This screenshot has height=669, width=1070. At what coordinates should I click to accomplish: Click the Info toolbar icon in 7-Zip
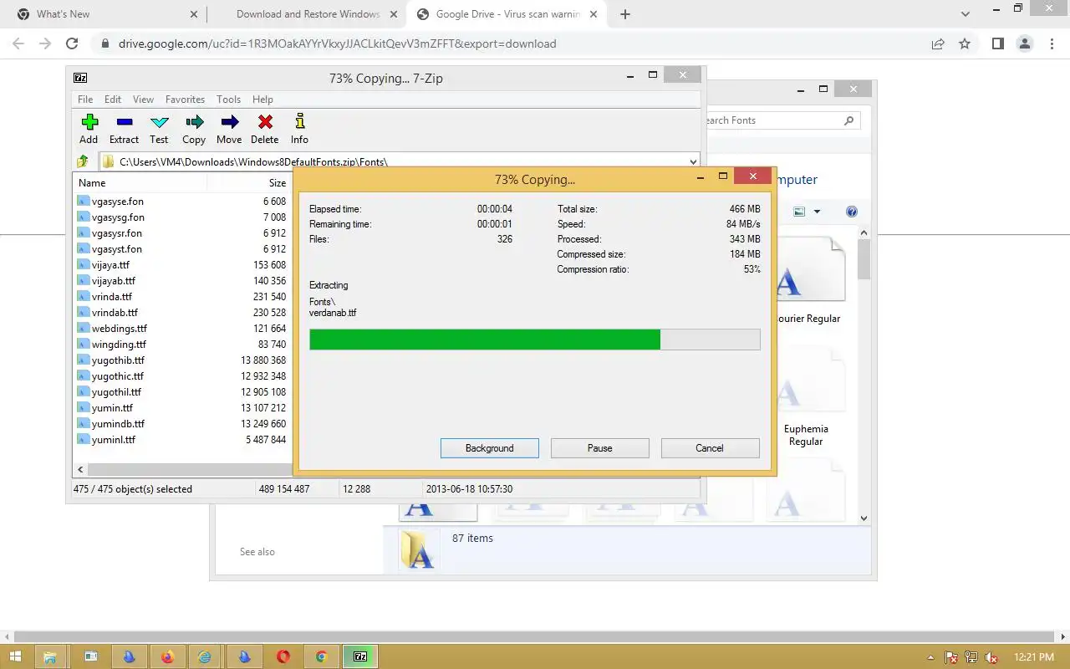300,122
